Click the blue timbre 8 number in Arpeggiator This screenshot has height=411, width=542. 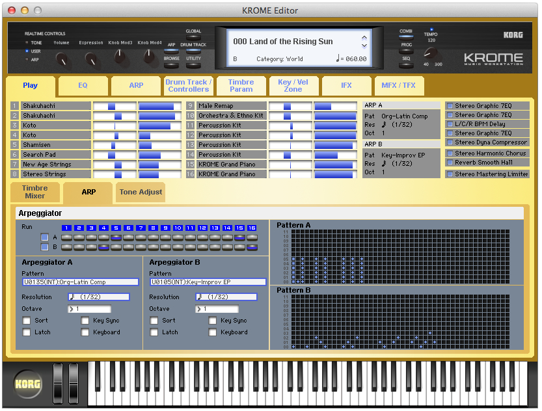tap(153, 228)
